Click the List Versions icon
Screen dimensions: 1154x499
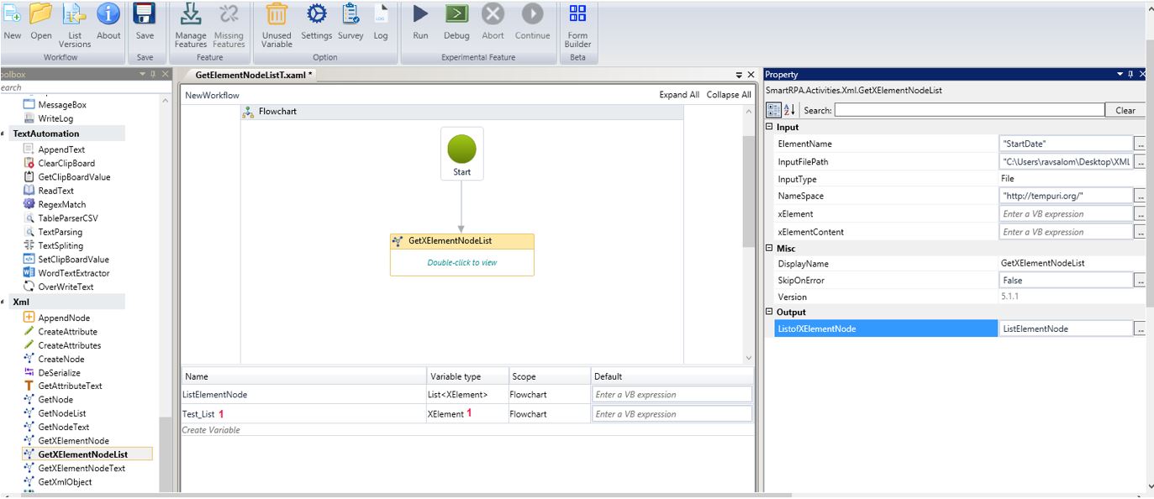(75, 14)
